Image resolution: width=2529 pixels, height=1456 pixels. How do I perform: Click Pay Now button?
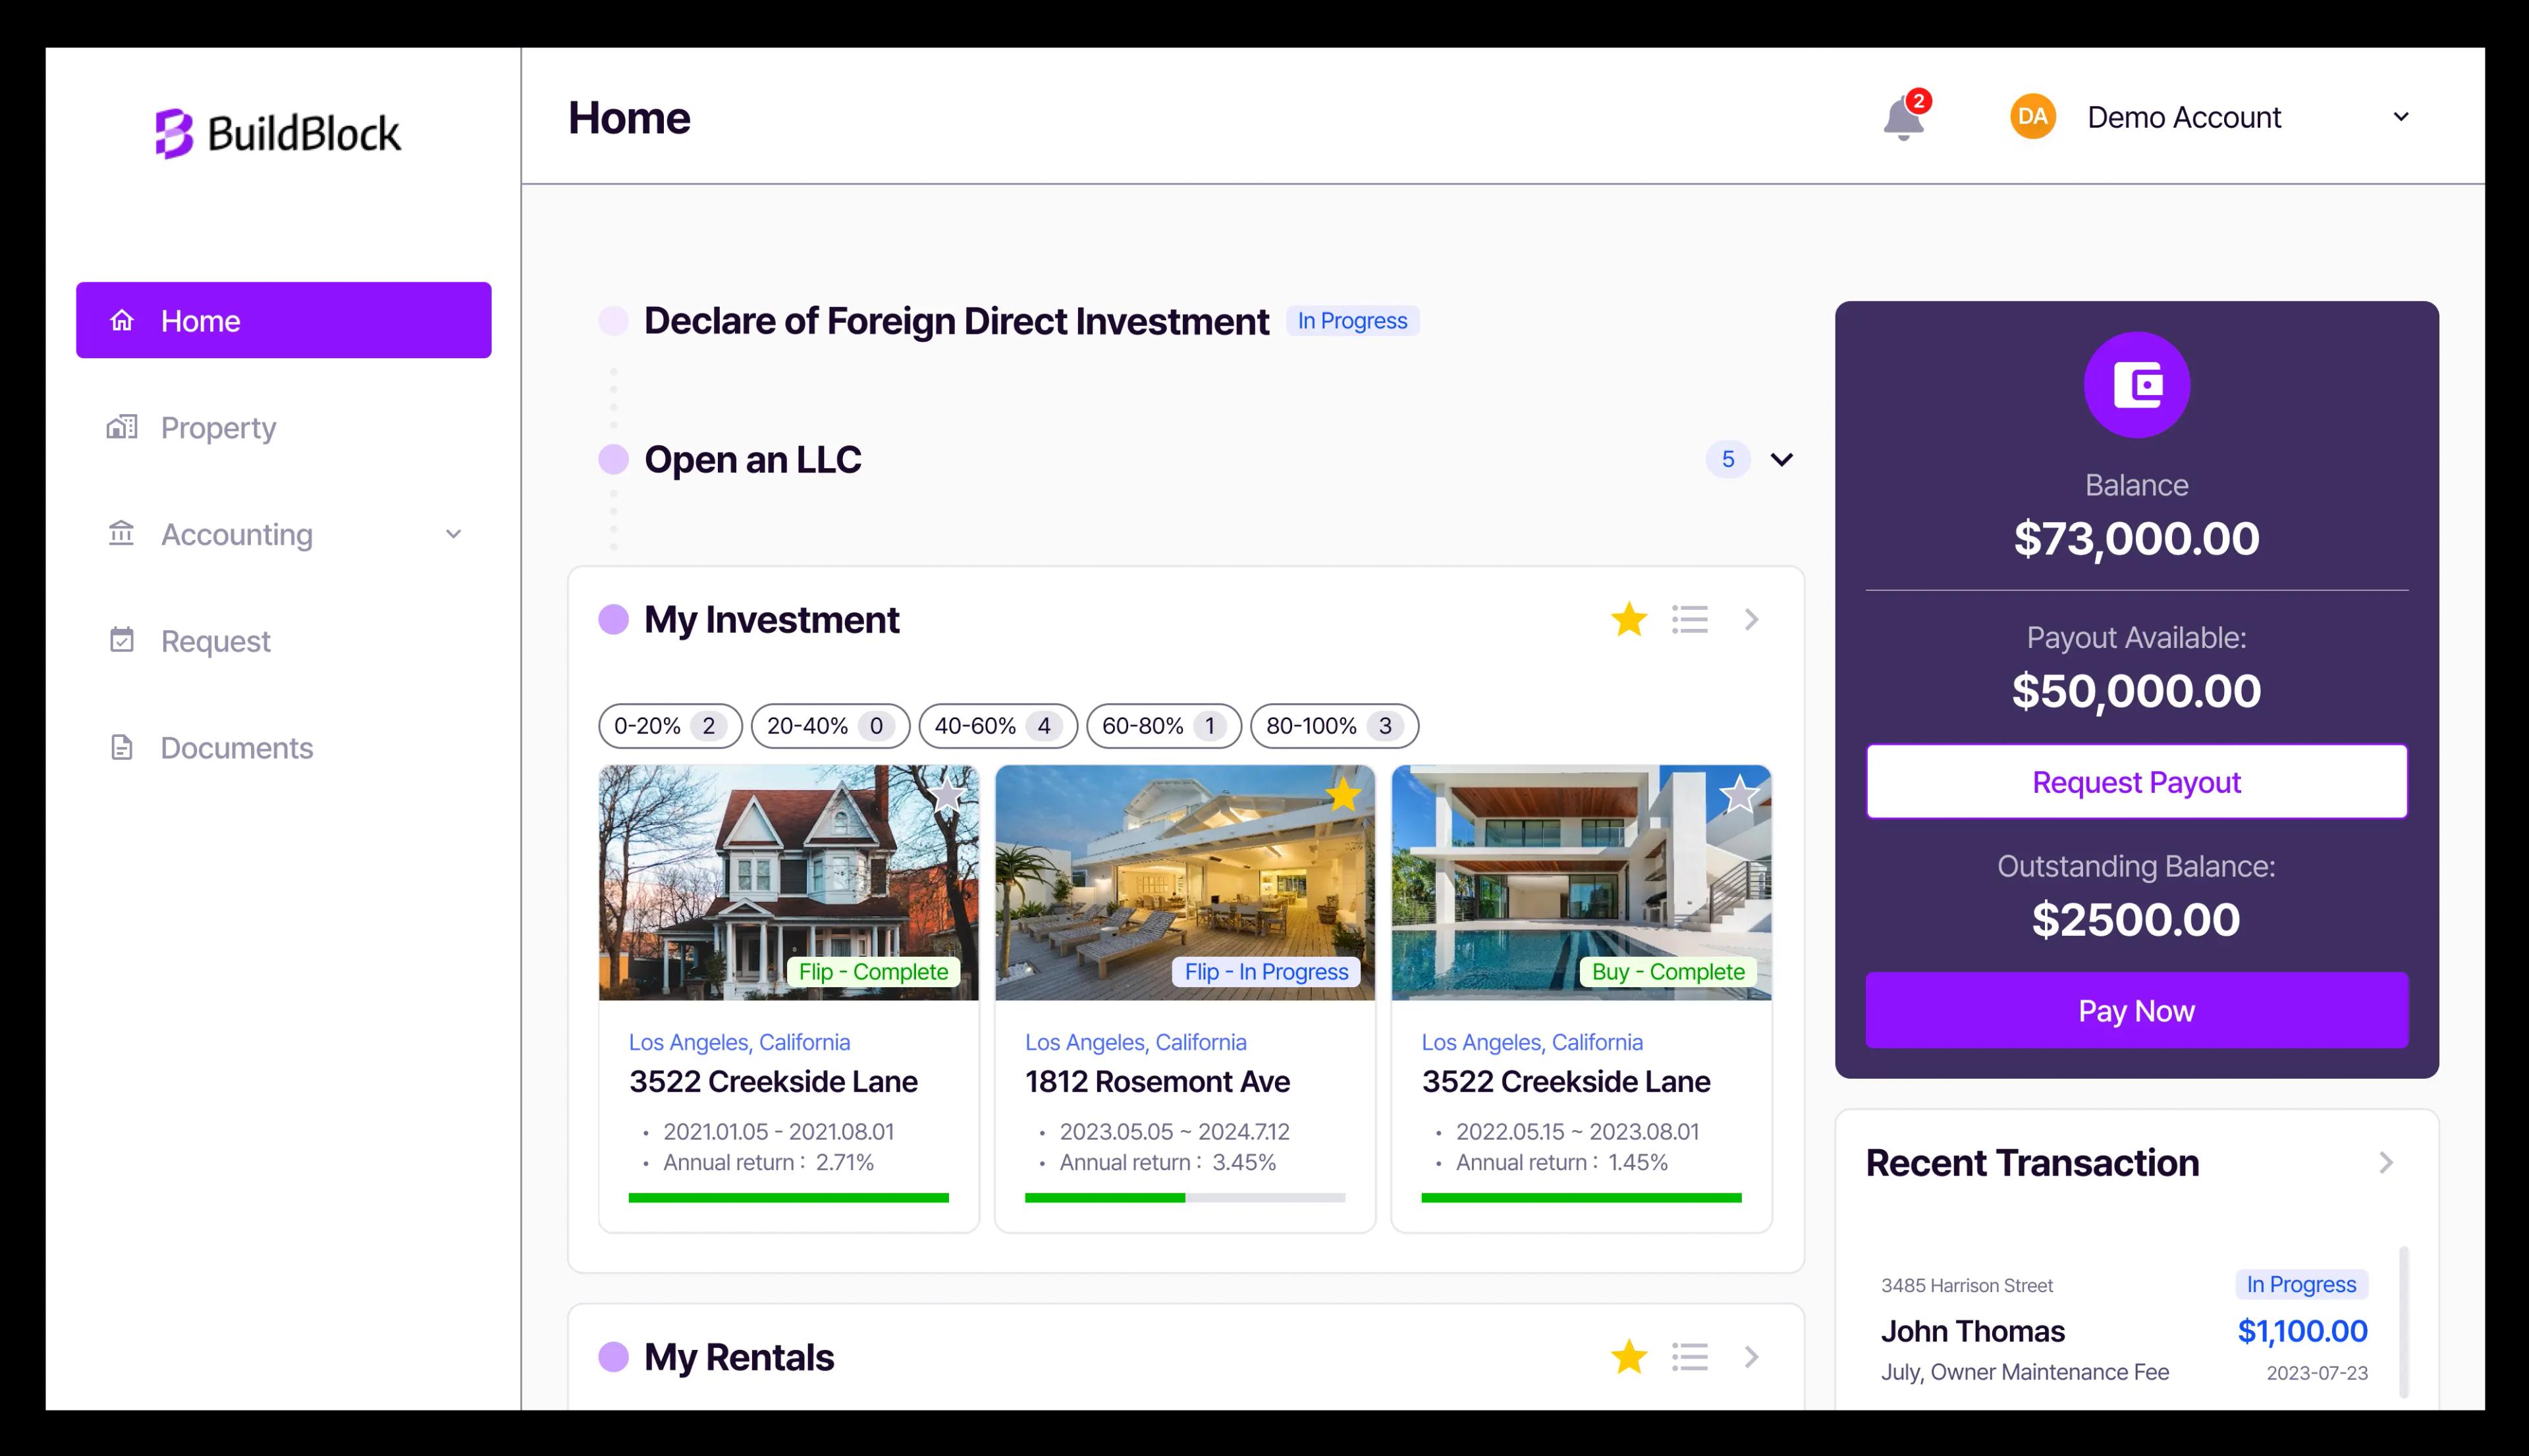(x=2136, y=1010)
